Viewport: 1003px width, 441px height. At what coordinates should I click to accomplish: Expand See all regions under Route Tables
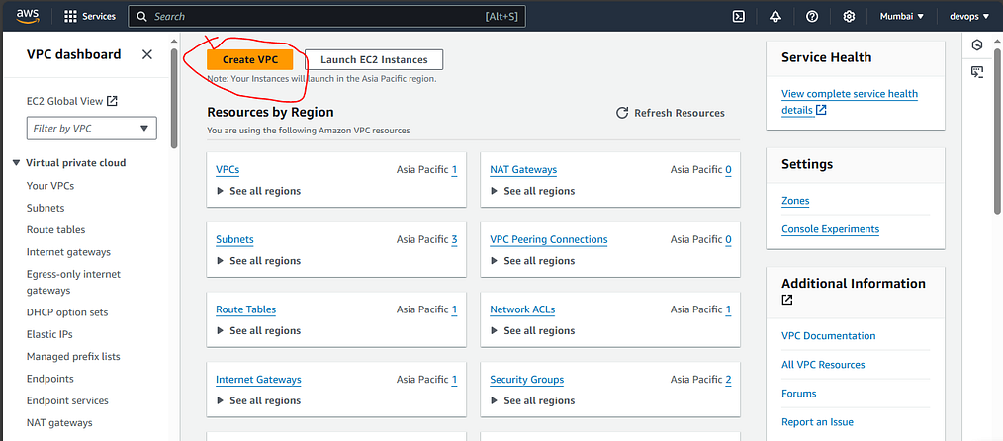tap(258, 330)
